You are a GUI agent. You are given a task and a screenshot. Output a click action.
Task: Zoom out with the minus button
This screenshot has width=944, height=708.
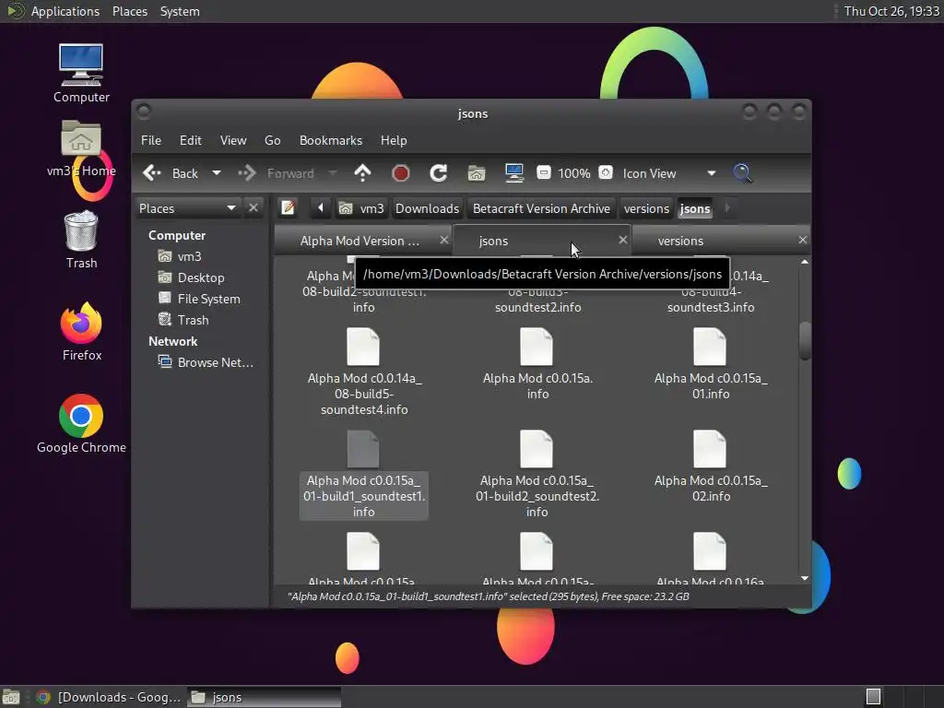[544, 172]
